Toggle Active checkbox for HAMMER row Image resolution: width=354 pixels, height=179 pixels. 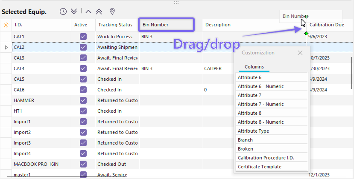[83, 100]
